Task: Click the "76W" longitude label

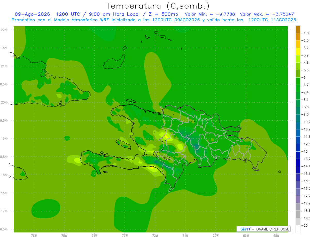Action: tap(34, 236)
